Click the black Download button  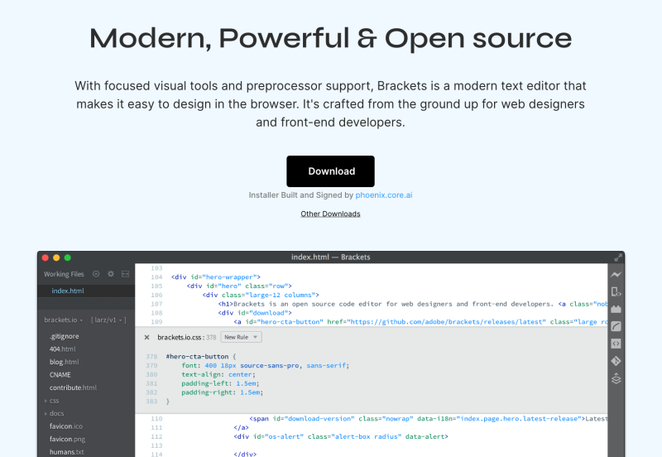pyautogui.click(x=330, y=171)
